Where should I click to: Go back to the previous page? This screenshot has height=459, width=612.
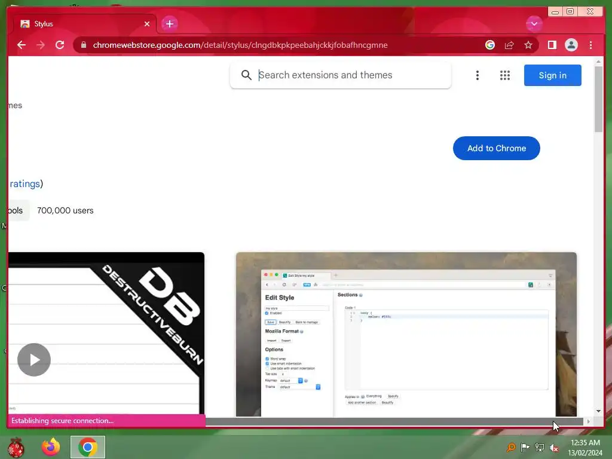[x=22, y=45]
